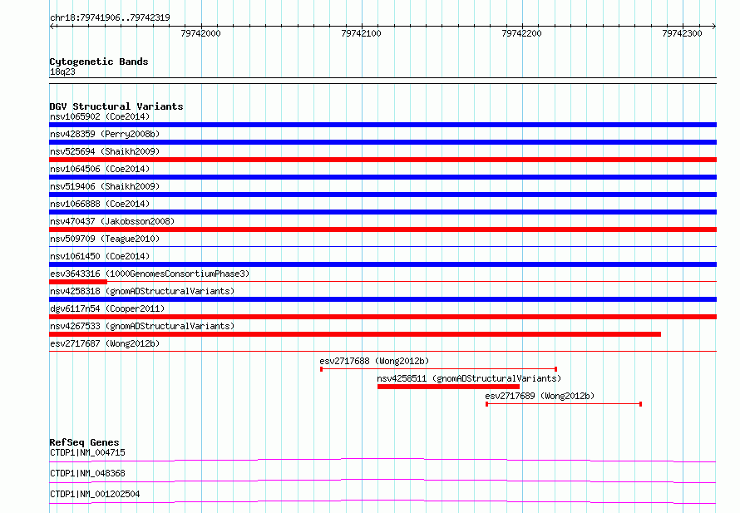
Task: Select the esv2717688 (Wong2012b) label
Action: point(374,361)
